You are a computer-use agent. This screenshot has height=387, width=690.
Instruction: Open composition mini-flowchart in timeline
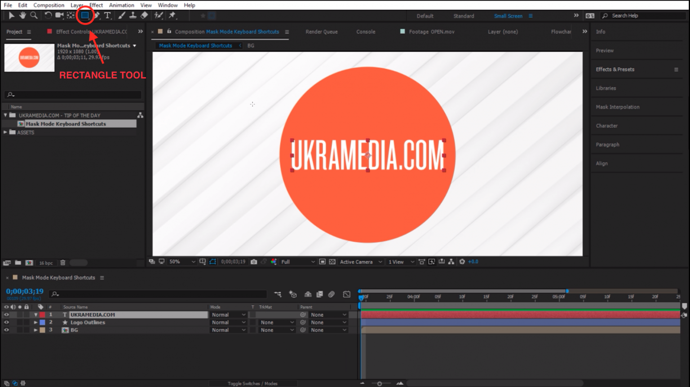point(278,295)
